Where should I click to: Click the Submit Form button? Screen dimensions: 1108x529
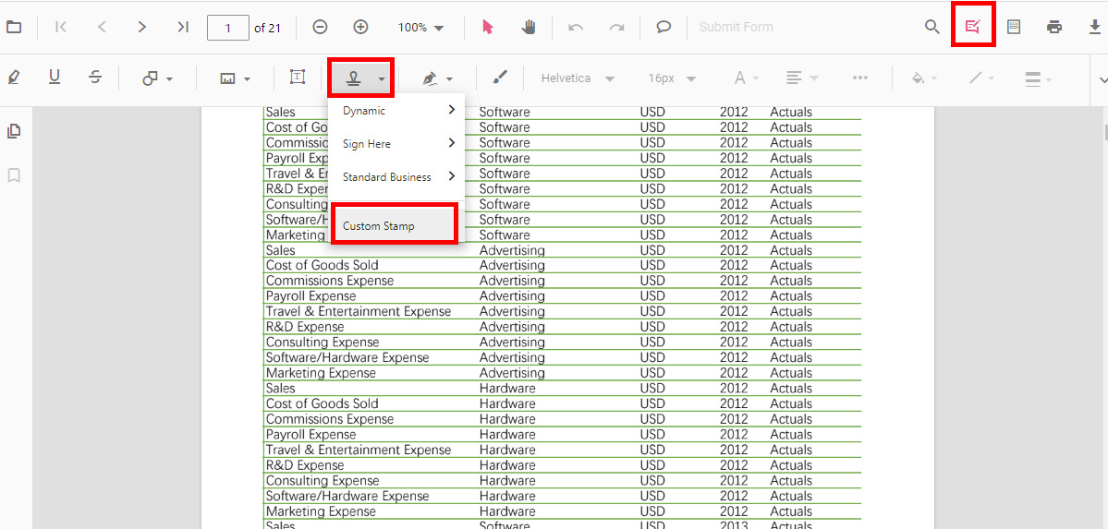point(736,27)
